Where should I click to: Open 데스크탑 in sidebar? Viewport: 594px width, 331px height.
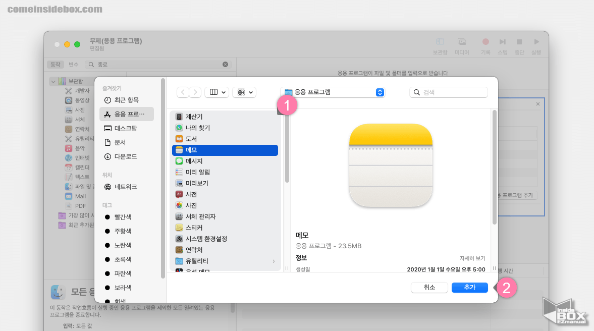127,128
